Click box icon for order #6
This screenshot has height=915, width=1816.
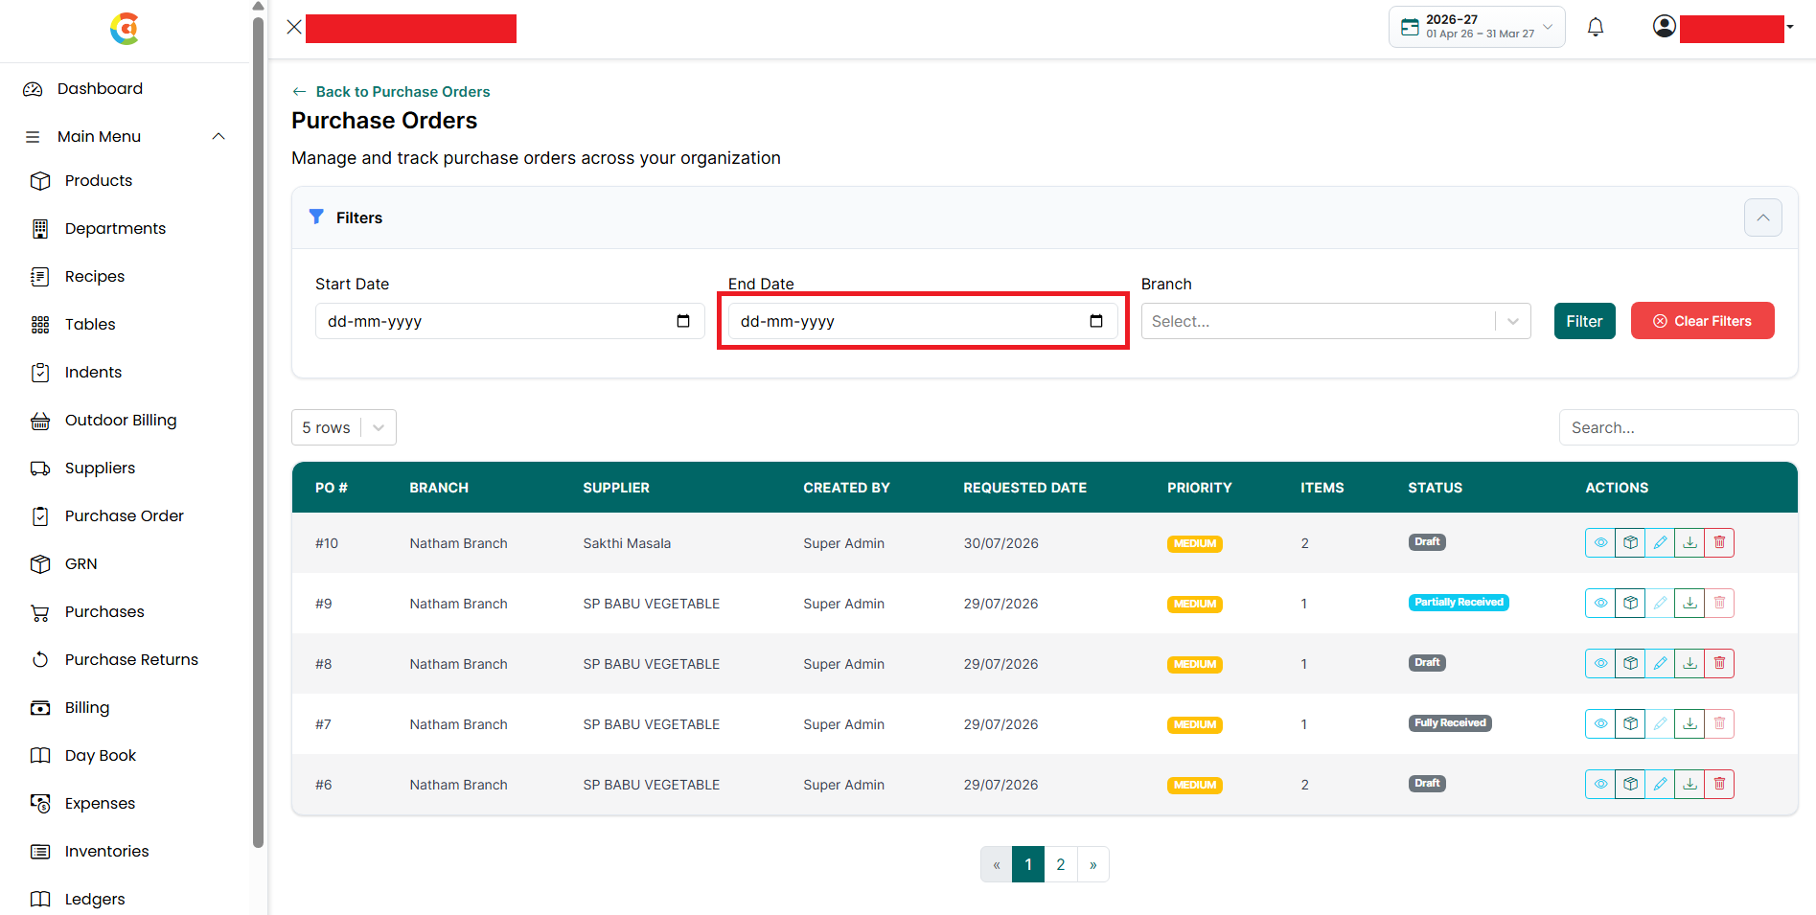(1630, 785)
